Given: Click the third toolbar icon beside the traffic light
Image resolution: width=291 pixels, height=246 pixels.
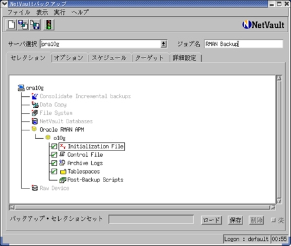Looking at the screenshot, I should pyautogui.click(x=35, y=25).
